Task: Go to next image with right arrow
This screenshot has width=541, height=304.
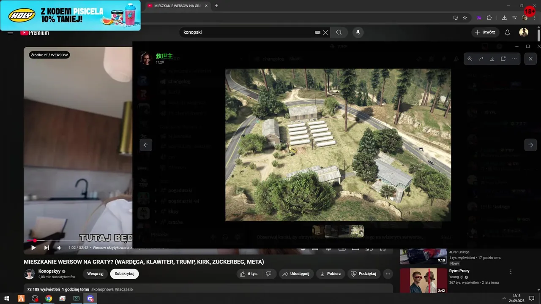Action: pyautogui.click(x=530, y=145)
